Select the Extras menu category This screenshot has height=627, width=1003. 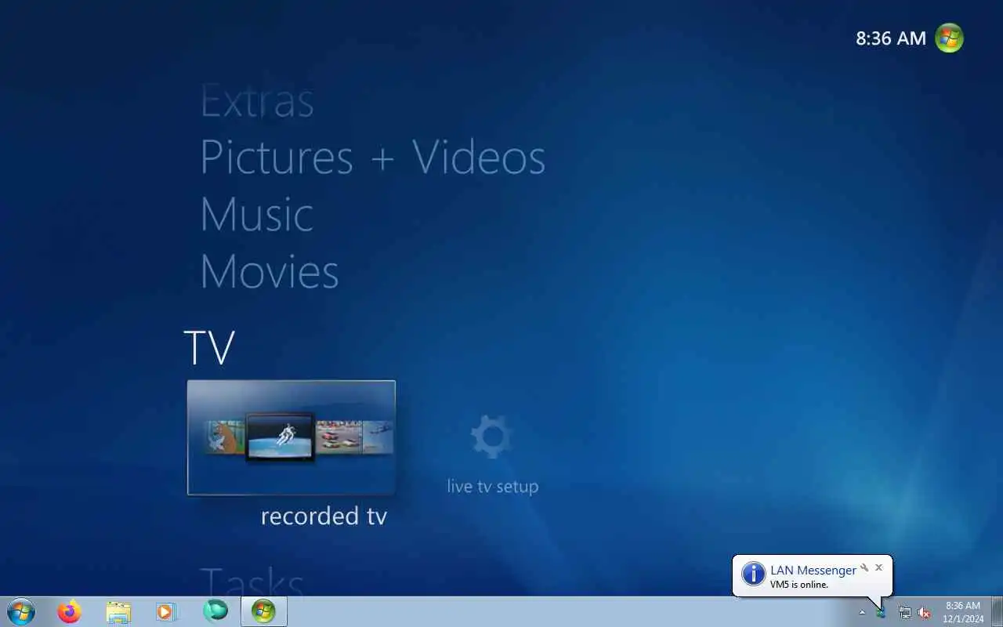tap(257, 101)
